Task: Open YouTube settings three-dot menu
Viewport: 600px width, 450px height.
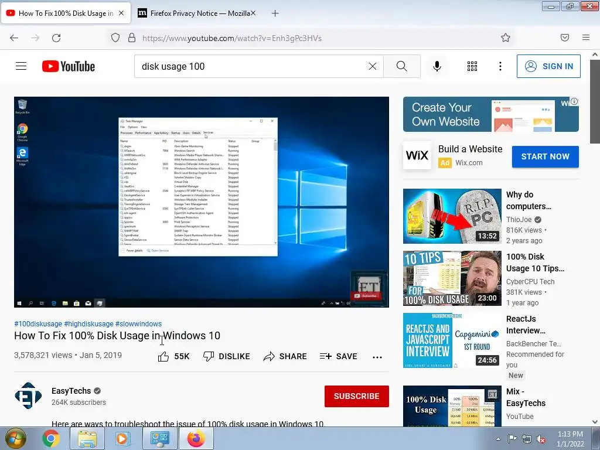Action: tap(500, 66)
